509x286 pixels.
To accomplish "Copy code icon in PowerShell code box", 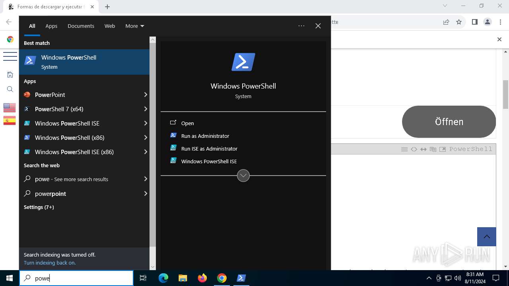I will click(433, 149).
